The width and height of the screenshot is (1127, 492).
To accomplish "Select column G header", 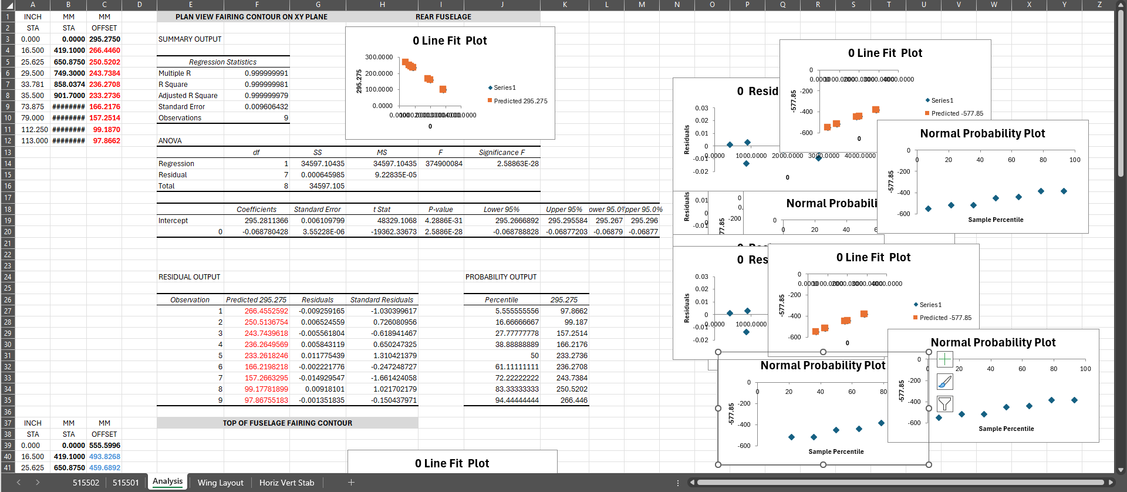I will click(x=318, y=5).
